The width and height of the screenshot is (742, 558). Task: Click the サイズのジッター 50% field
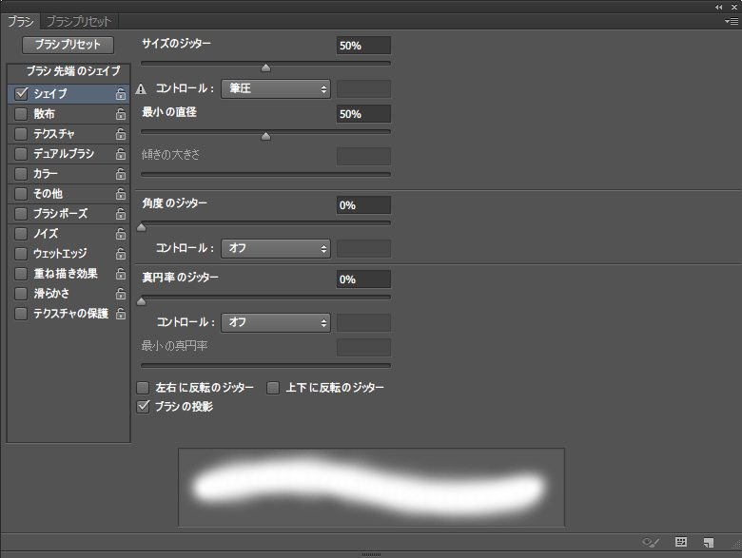[x=363, y=46]
